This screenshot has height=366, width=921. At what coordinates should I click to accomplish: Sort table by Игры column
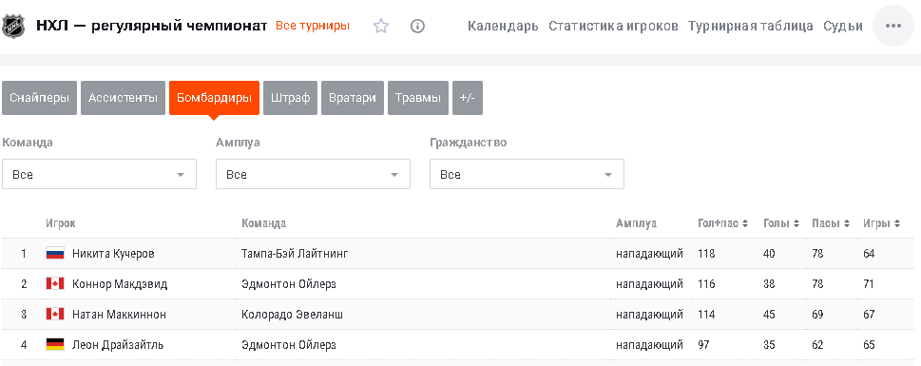(881, 223)
